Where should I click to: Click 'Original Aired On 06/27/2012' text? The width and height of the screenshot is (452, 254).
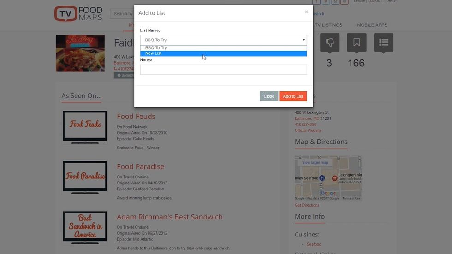pyautogui.click(x=142, y=233)
